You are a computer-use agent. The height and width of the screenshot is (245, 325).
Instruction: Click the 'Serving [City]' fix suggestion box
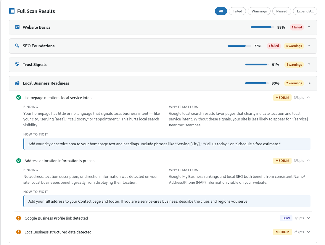(x=167, y=144)
